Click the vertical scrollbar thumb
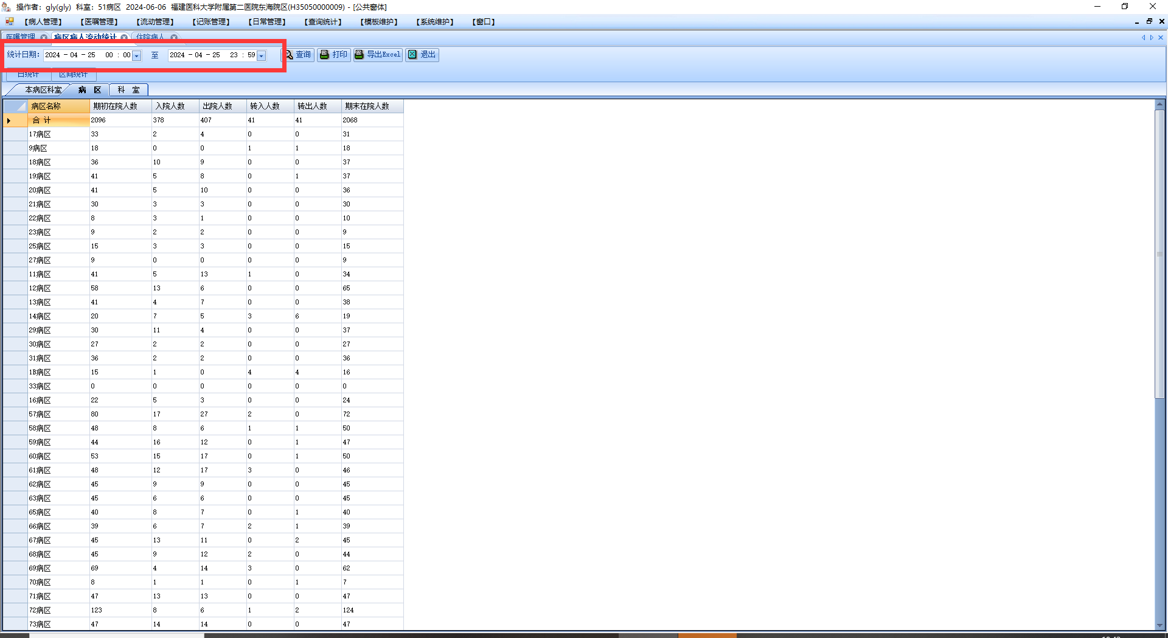1168x638 pixels. [1159, 253]
